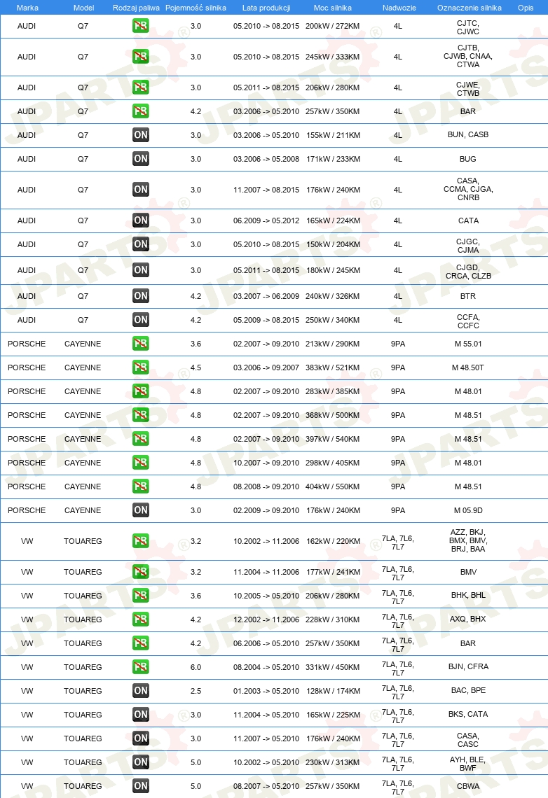Click power value 213kW / 290KM
548x798 pixels.
[333, 344]
